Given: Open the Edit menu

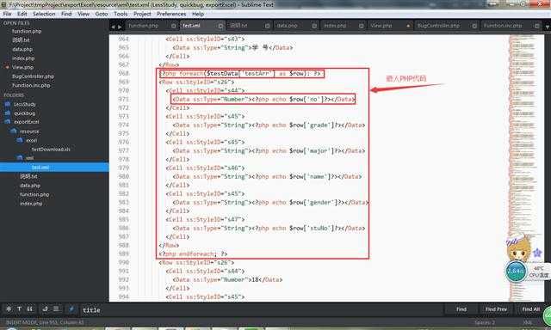Looking at the screenshot, I should coord(22,14).
